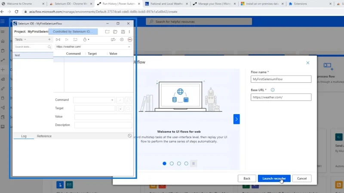344x193 pixels.
Task: Open test execution speed control
Action: 86,39
